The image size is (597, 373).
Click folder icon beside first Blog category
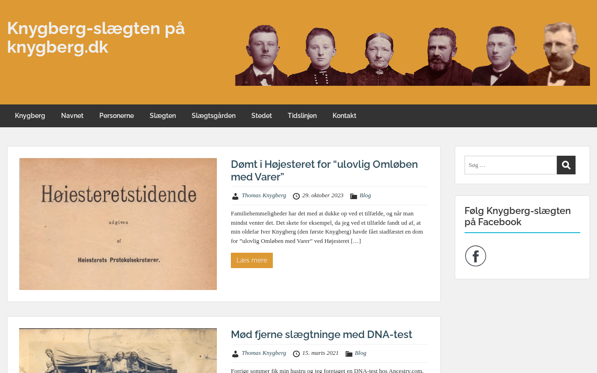(x=354, y=196)
